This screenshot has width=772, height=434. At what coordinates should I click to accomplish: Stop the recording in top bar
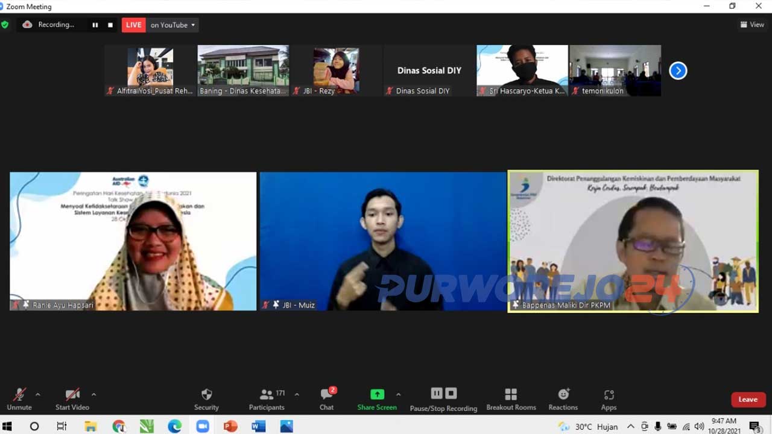tap(110, 25)
